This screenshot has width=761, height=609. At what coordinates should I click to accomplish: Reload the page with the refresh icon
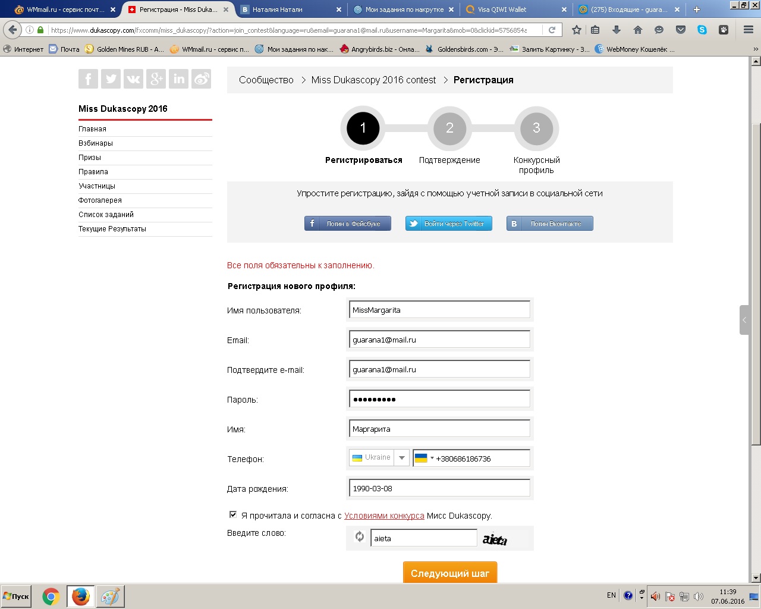pyautogui.click(x=552, y=30)
